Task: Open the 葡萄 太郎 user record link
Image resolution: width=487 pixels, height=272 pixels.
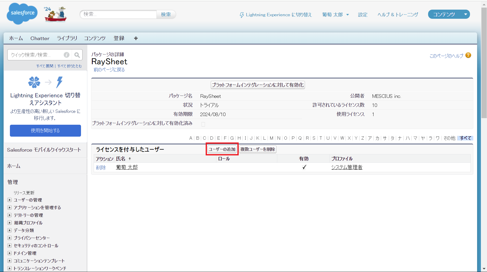Action: pos(127,167)
